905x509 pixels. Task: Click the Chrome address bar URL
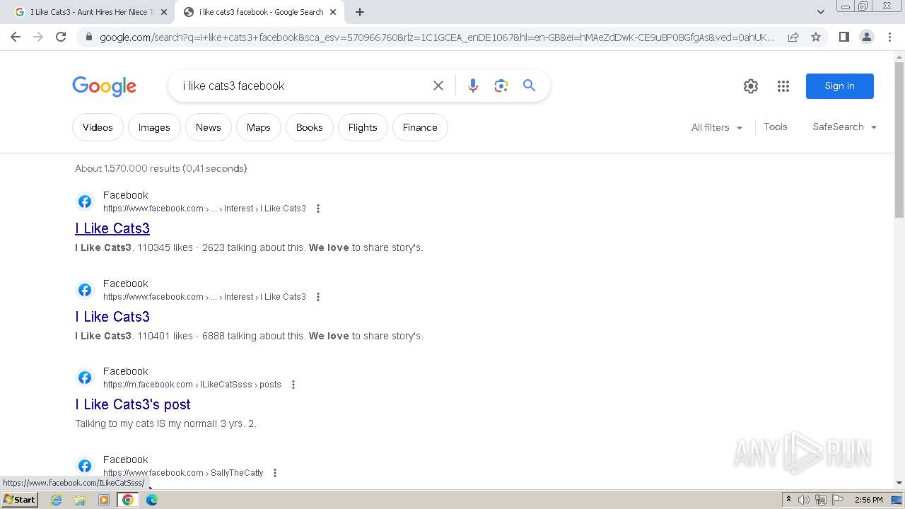click(437, 37)
